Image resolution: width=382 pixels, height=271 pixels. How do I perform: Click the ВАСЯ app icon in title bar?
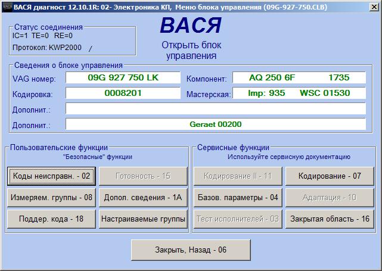coord(8,7)
